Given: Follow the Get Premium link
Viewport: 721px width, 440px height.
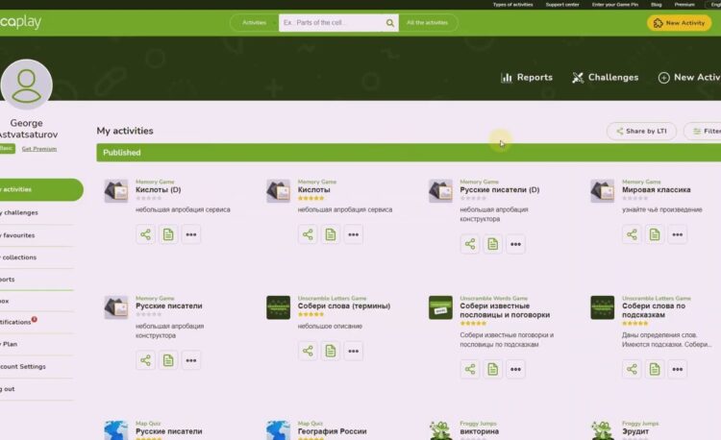Looking at the screenshot, I should pyautogui.click(x=39, y=149).
